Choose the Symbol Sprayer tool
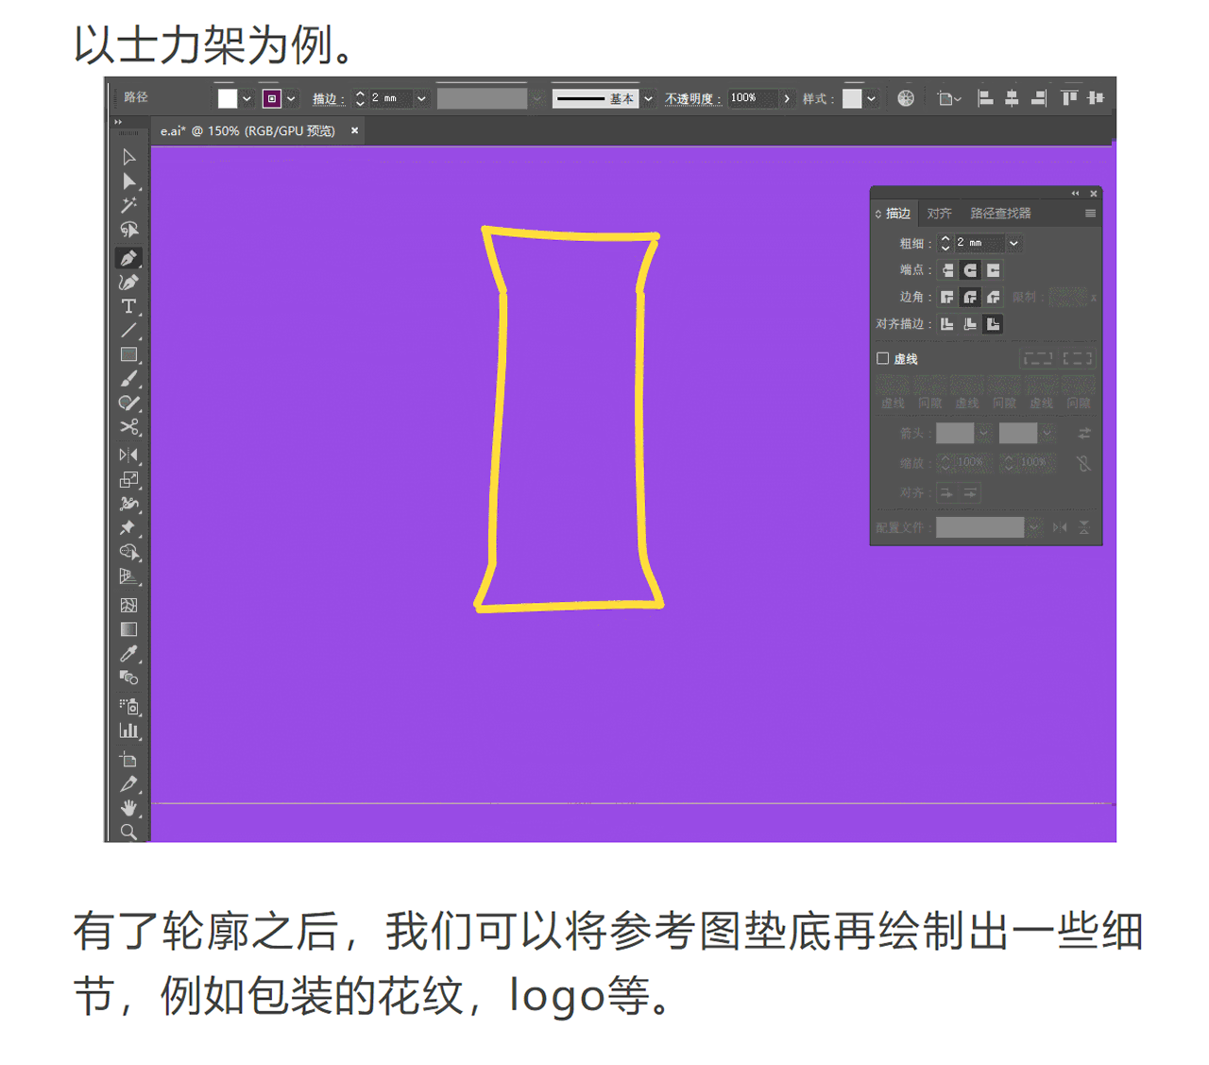1209x1065 pixels. coord(129,706)
